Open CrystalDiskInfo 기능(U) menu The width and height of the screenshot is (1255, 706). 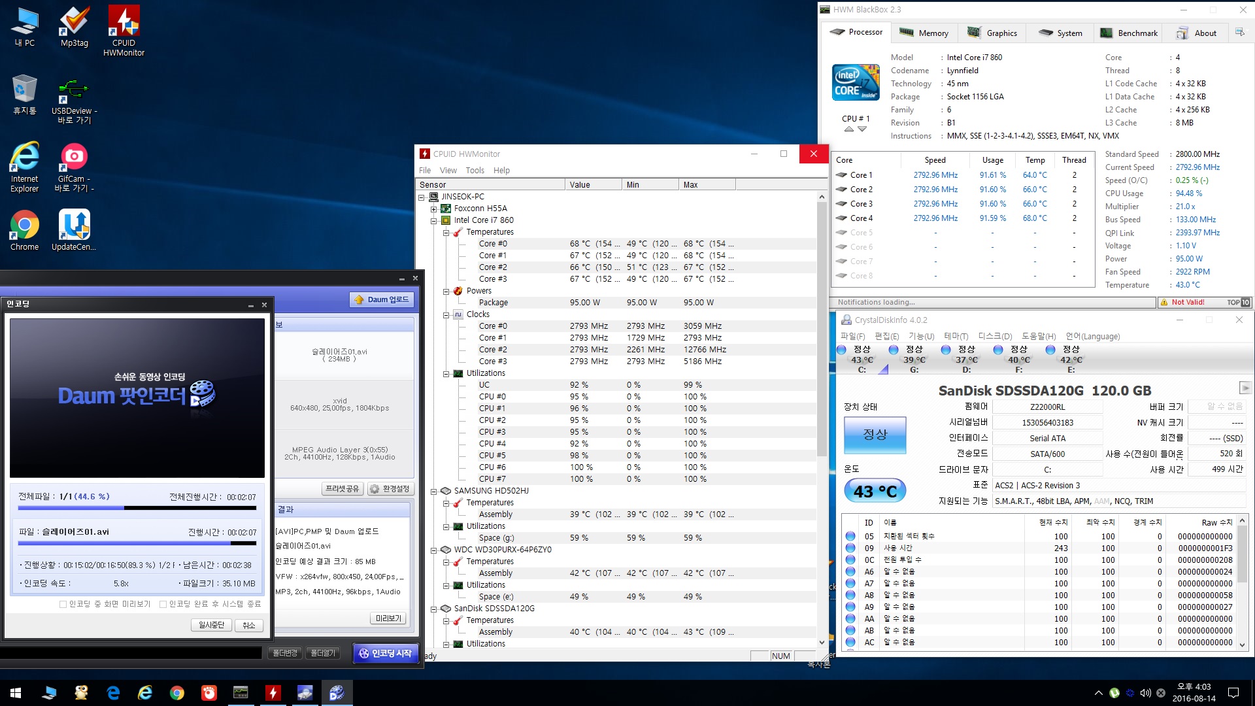(921, 336)
